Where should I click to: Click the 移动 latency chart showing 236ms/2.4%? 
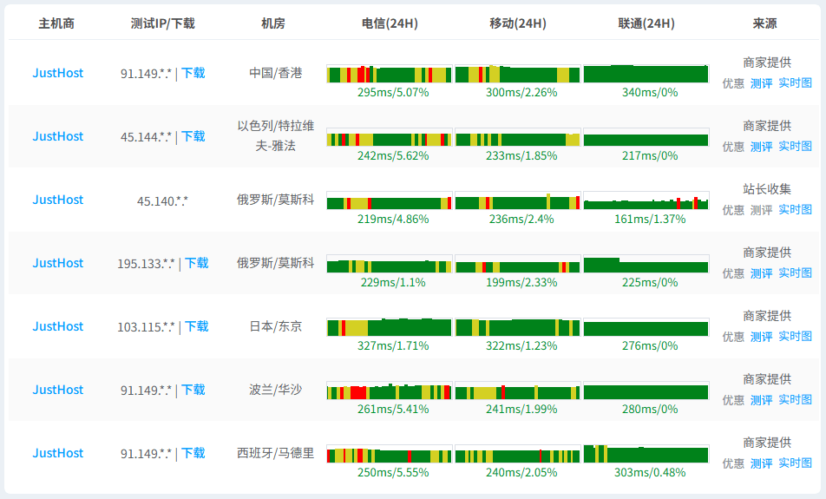(517, 201)
